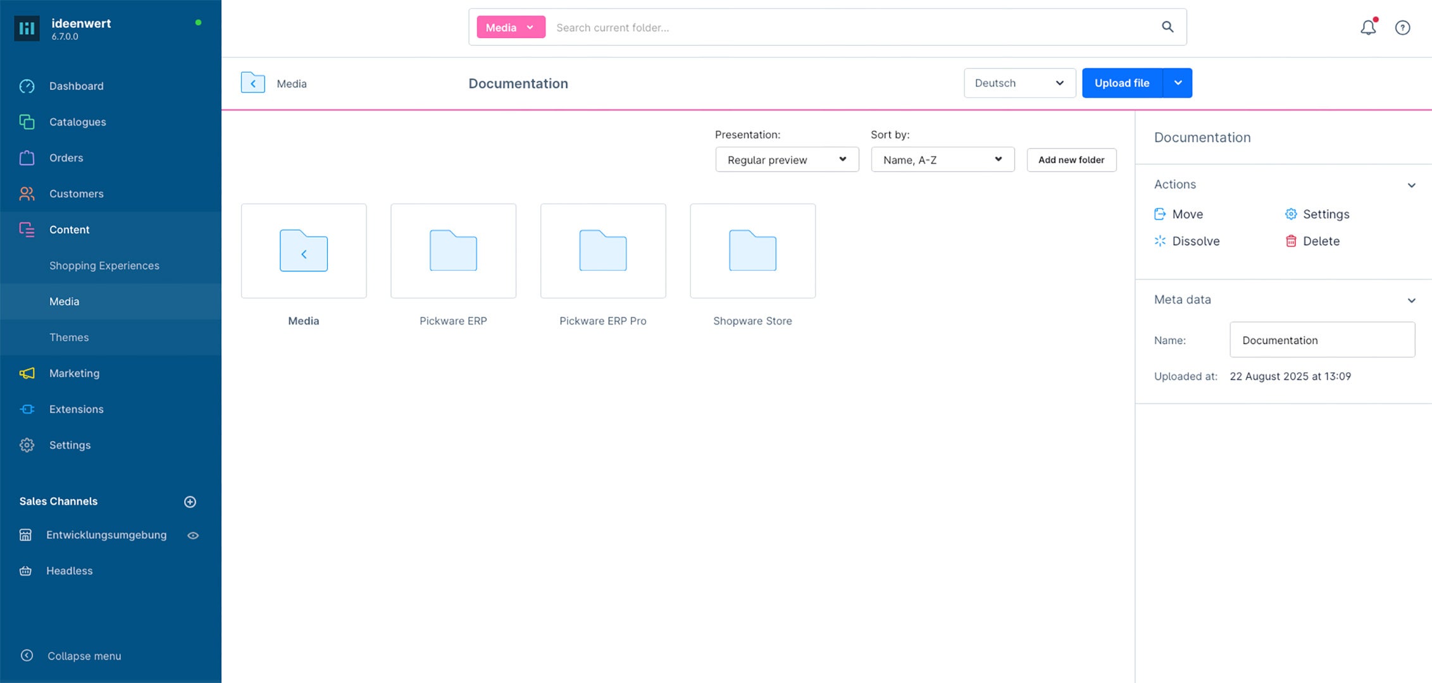
Task: Add a new sales channel plus icon
Action: click(x=190, y=501)
